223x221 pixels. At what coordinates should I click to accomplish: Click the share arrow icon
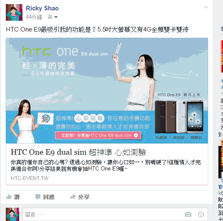pyautogui.click(x=73, y=197)
